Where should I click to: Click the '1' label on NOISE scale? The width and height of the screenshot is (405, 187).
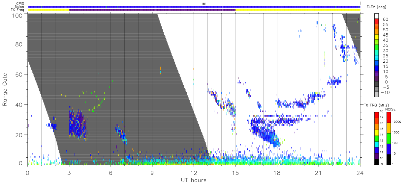(x=393, y=164)
